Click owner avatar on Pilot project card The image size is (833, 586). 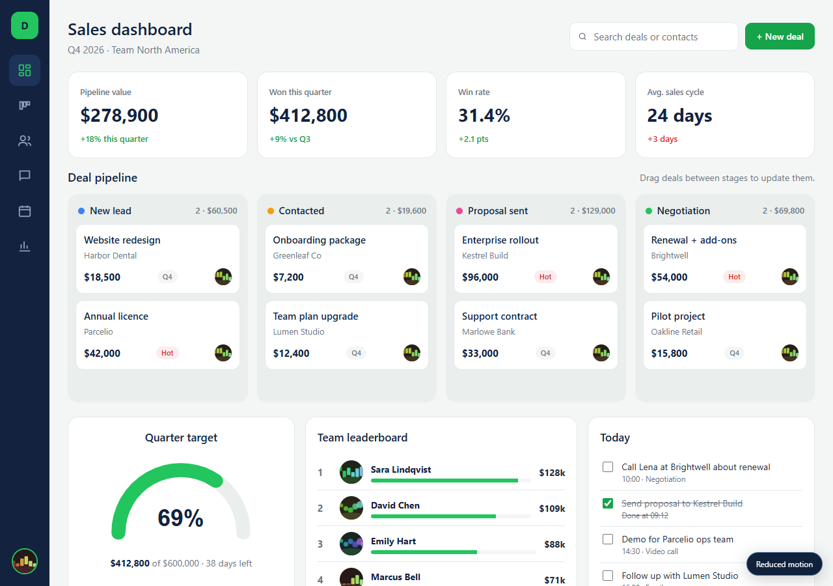tap(790, 353)
